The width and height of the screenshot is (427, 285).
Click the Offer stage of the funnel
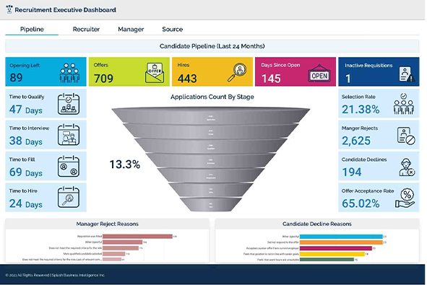point(211,190)
